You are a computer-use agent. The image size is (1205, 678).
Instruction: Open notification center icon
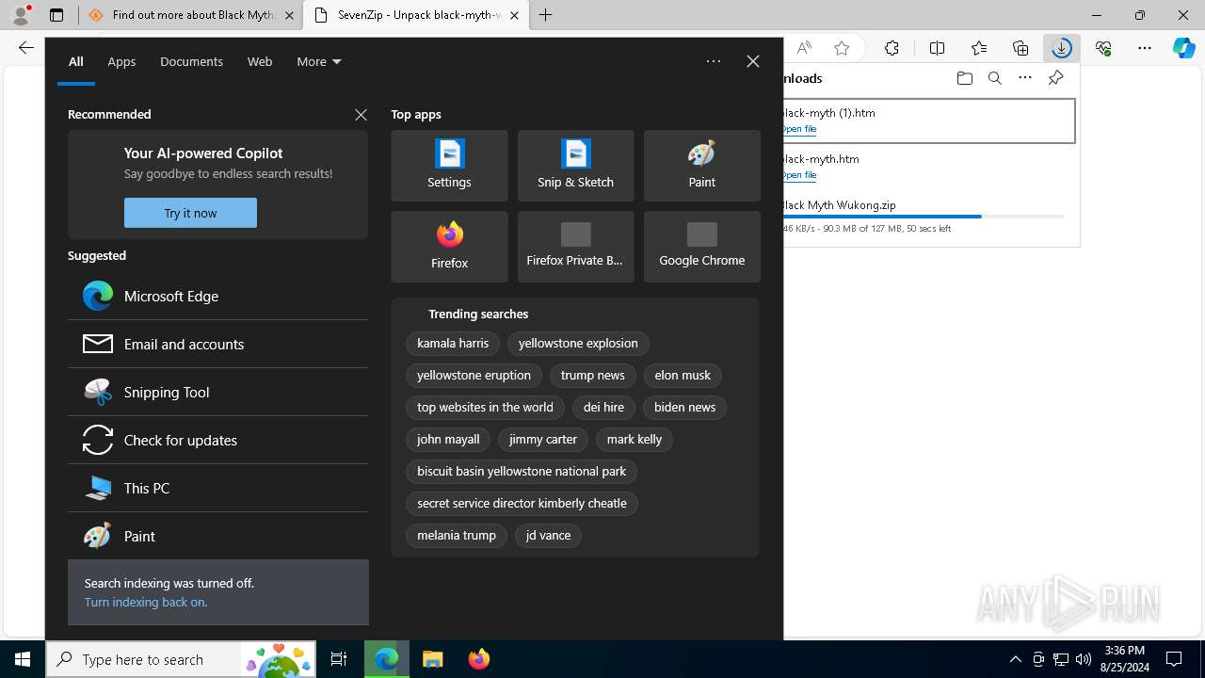tap(1174, 659)
